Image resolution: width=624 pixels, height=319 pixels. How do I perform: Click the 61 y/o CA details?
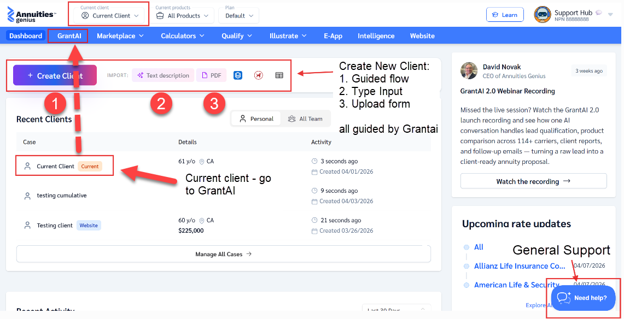coord(196,161)
